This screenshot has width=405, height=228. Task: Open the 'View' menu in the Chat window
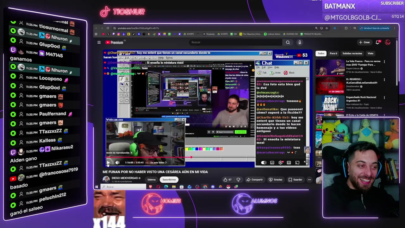(x=270, y=67)
